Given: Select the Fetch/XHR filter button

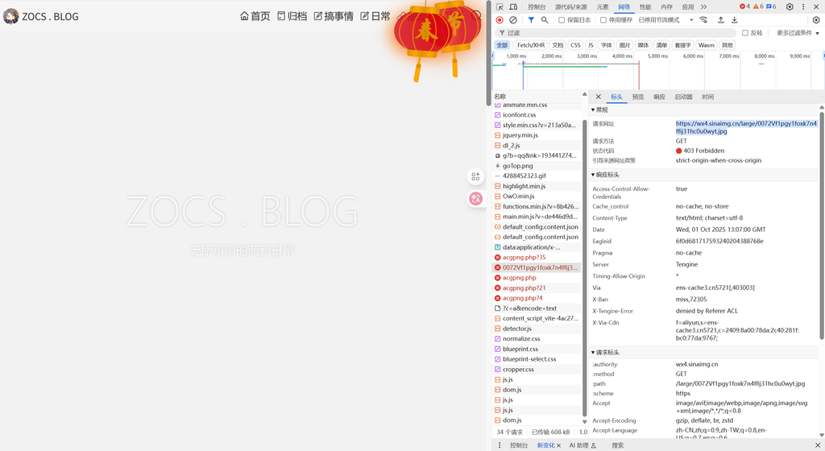Looking at the screenshot, I should (x=530, y=45).
